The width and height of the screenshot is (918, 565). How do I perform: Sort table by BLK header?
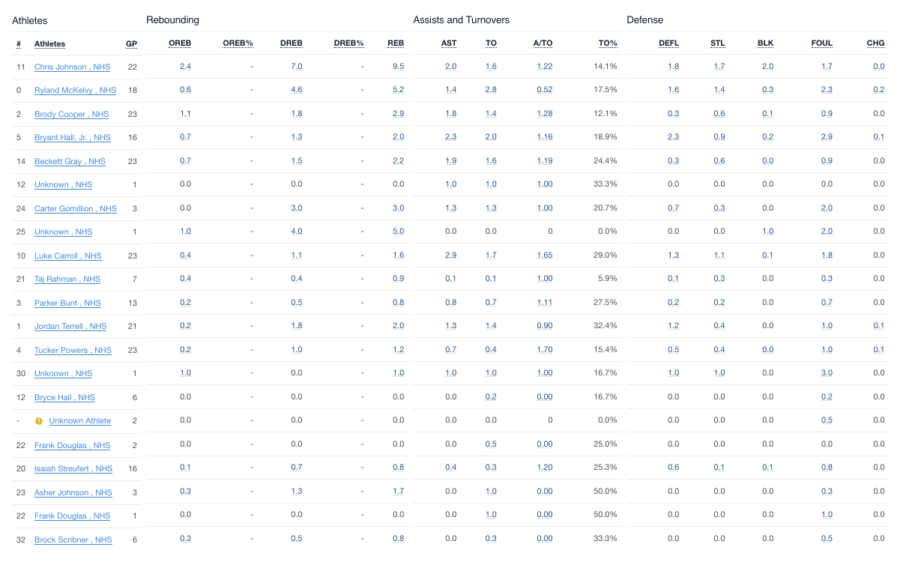point(765,43)
